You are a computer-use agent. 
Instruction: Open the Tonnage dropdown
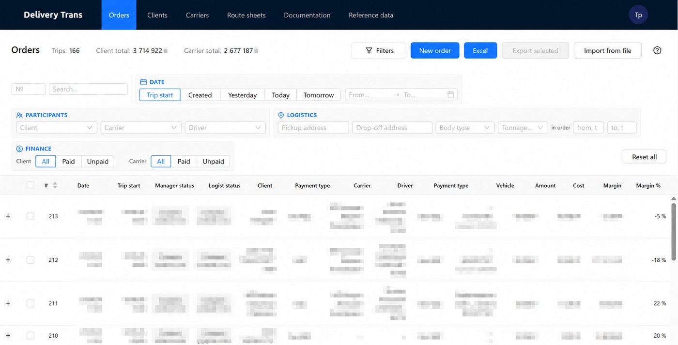point(523,128)
